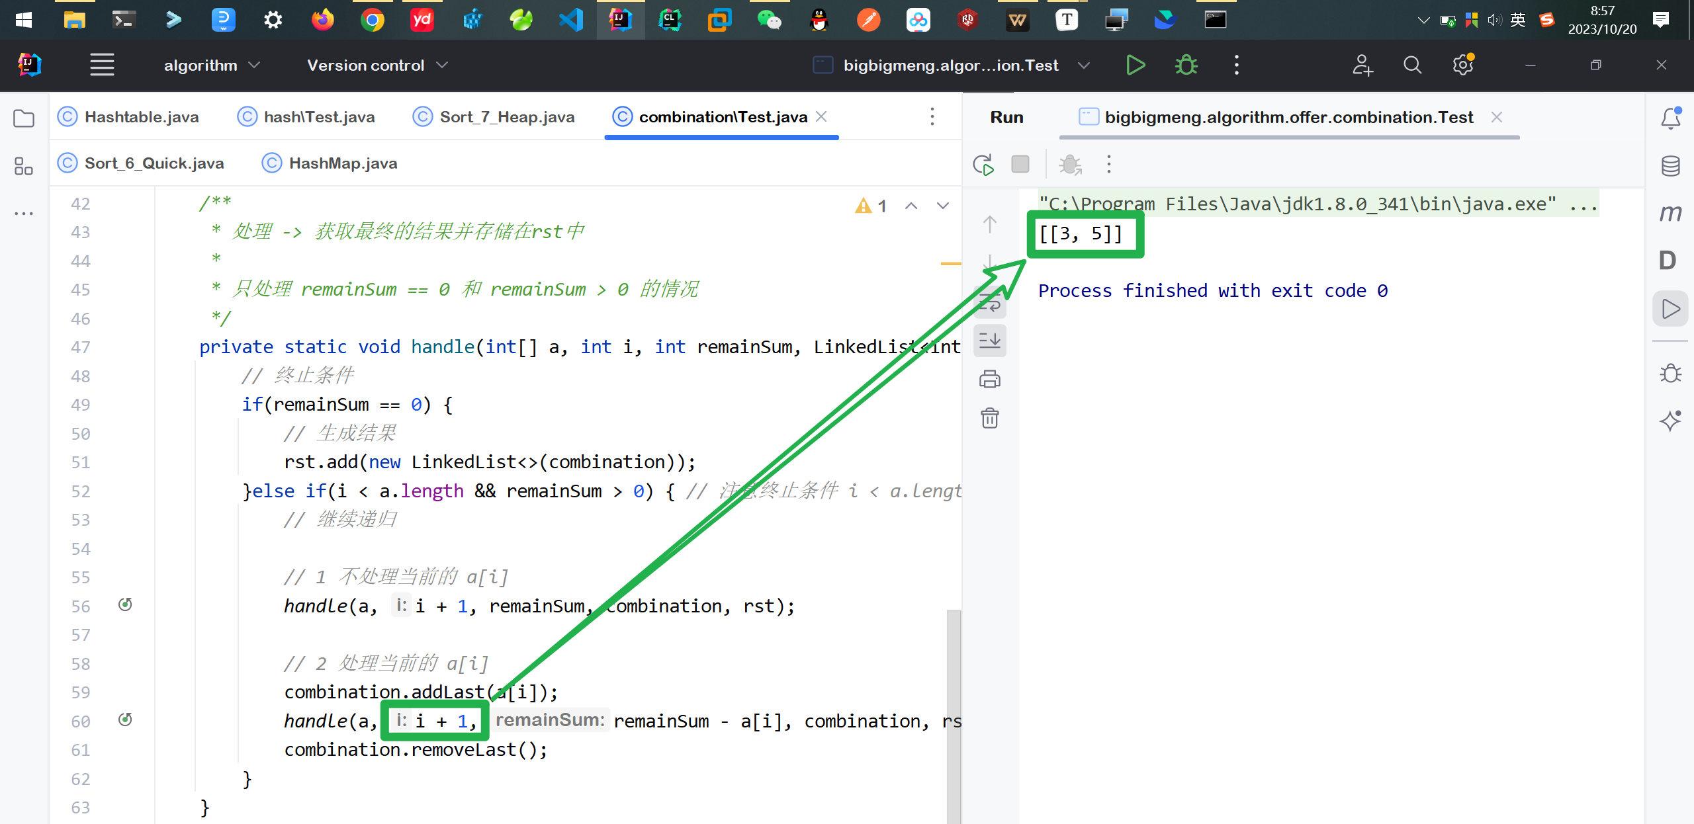1694x824 pixels.
Task: Go to next highlighted warning
Action: pos(943,206)
